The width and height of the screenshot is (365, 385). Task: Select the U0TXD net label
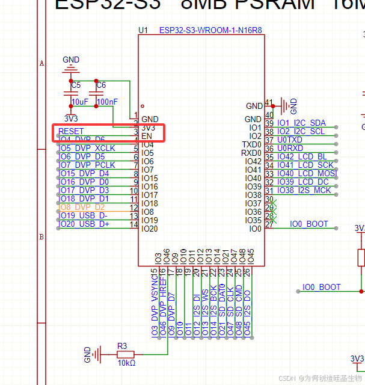[290, 140]
